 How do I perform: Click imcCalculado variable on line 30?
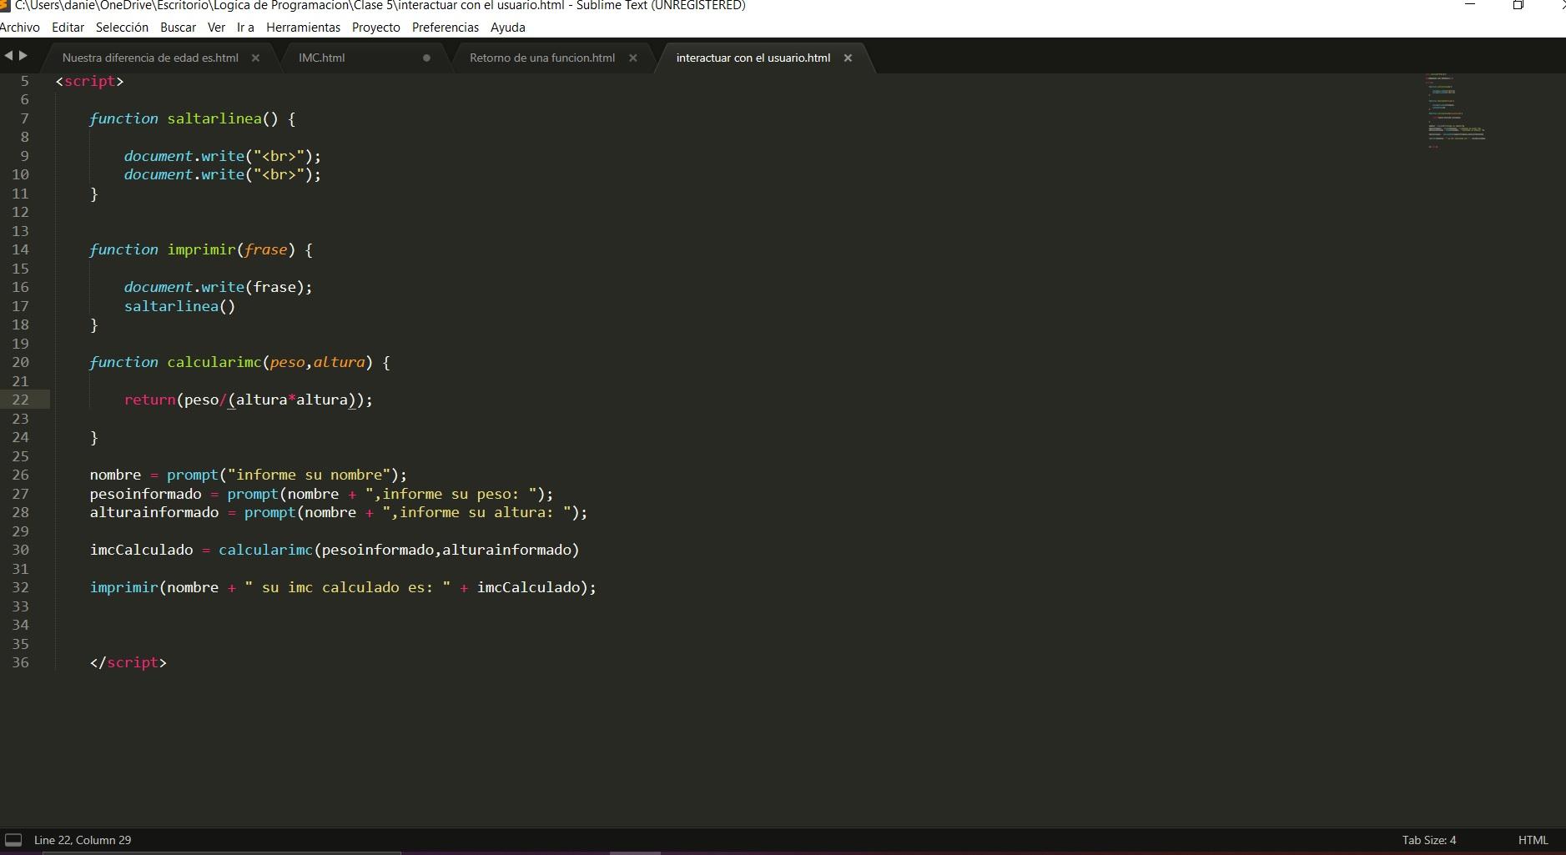coord(141,550)
